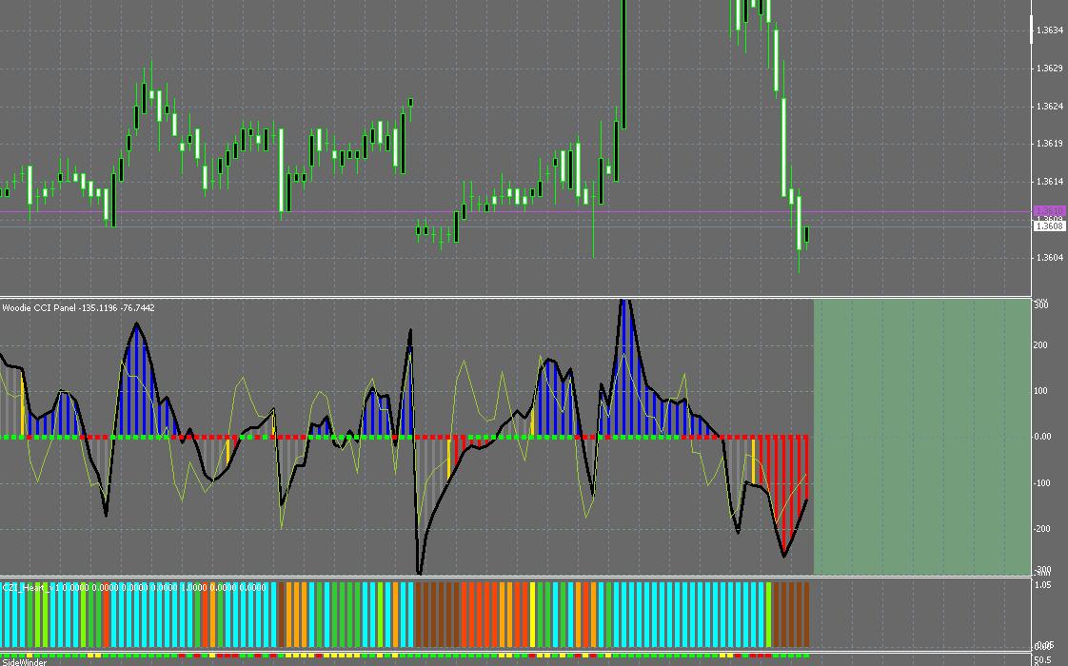Click the 1.3604 price axis label
This screenshot has height=666, width=1068.
(x=1049, y=258)
